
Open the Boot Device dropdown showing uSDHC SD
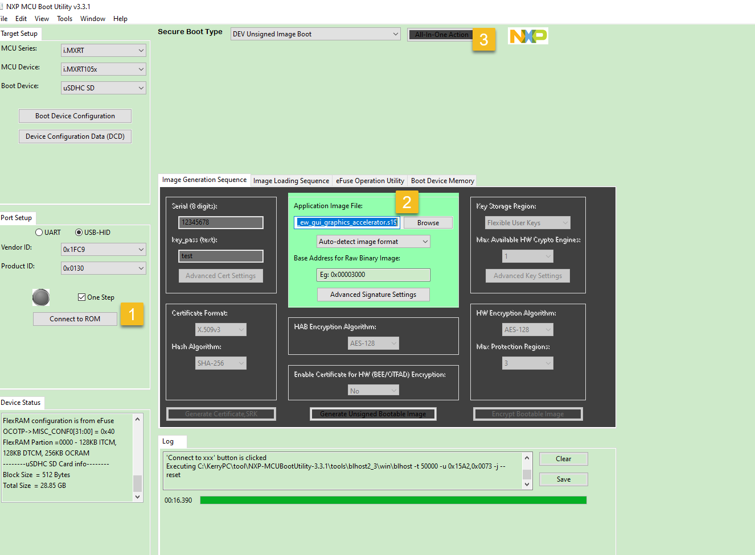104,88
